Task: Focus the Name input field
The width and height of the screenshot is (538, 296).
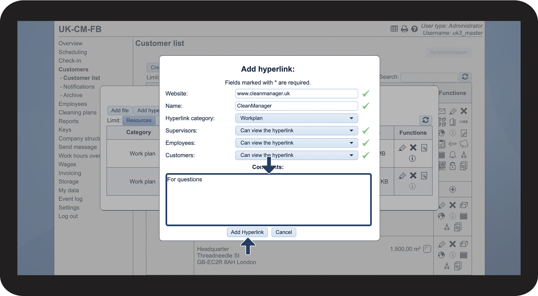Action: (297, 106)
